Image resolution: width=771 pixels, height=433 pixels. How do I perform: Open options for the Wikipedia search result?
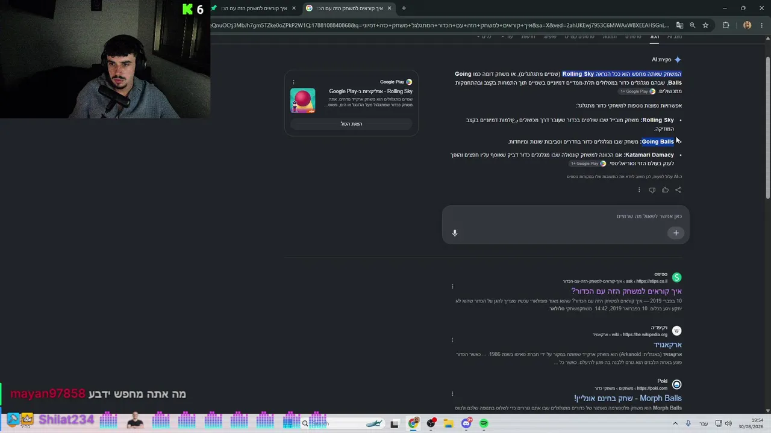click(452, 340)
